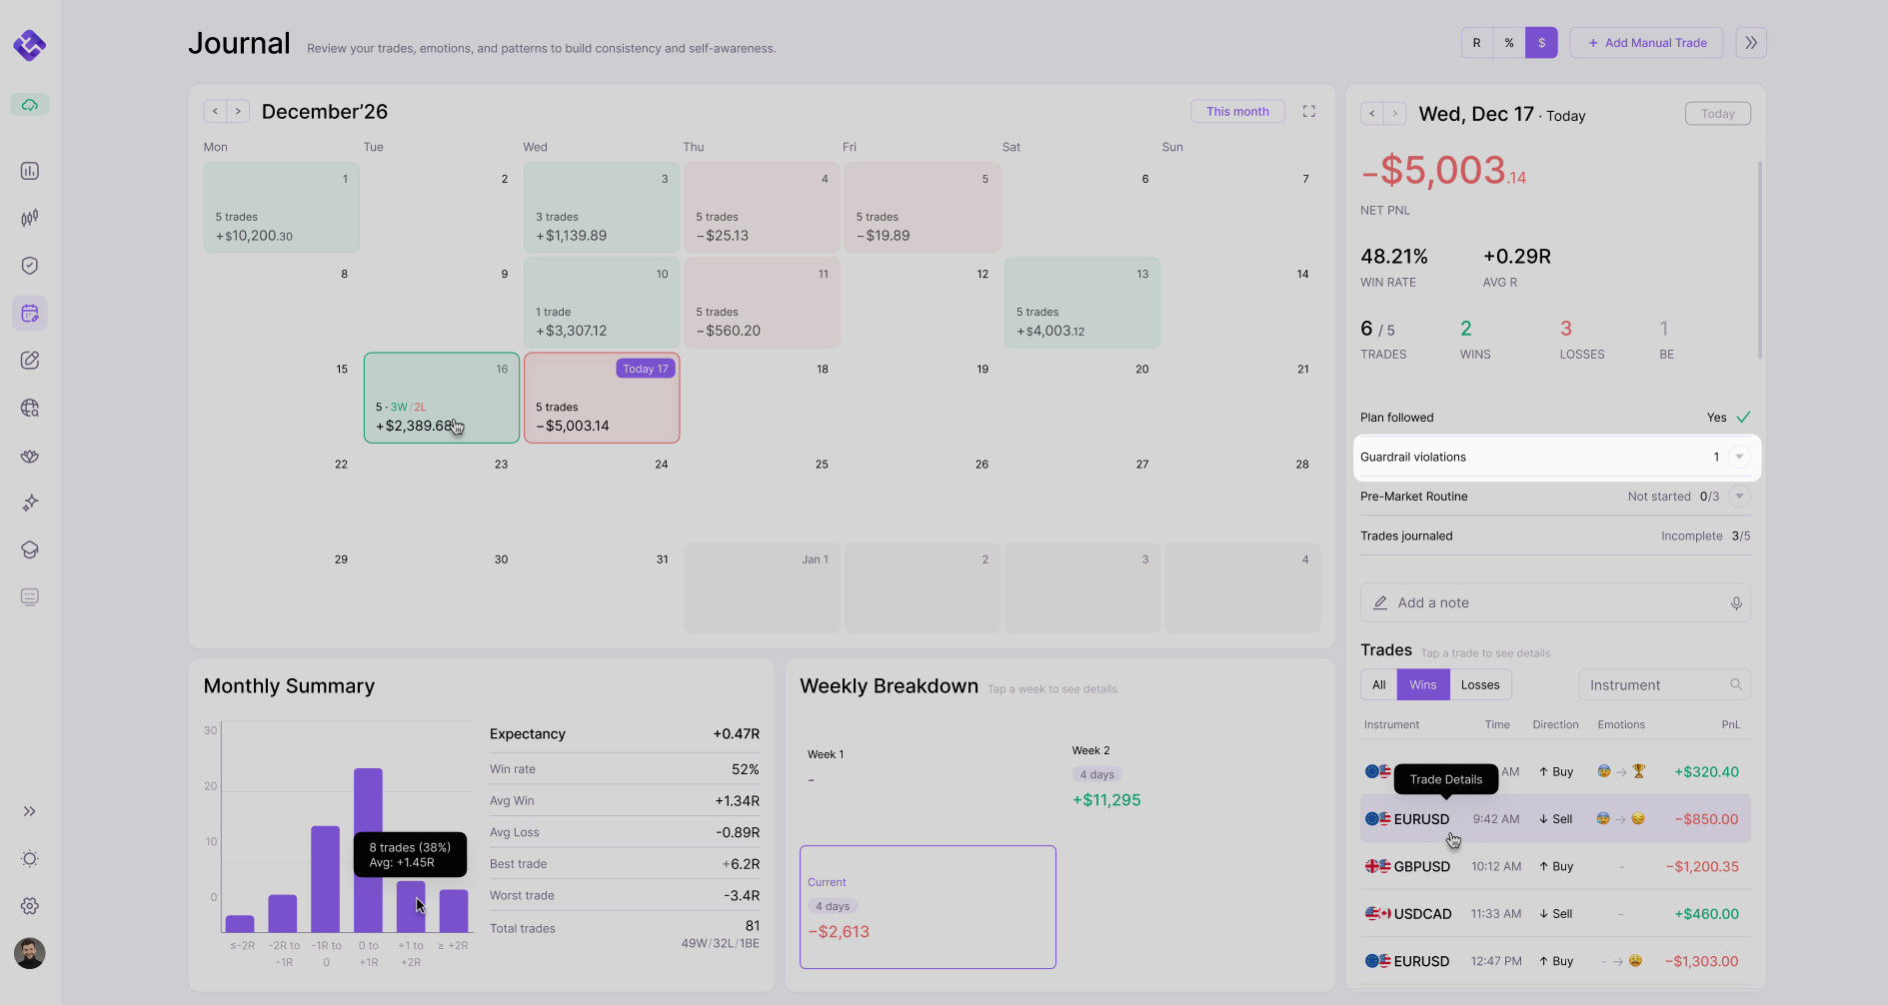
Task: Open the notebook edit icon in sidebar
Action: click(x=30, y=361)
